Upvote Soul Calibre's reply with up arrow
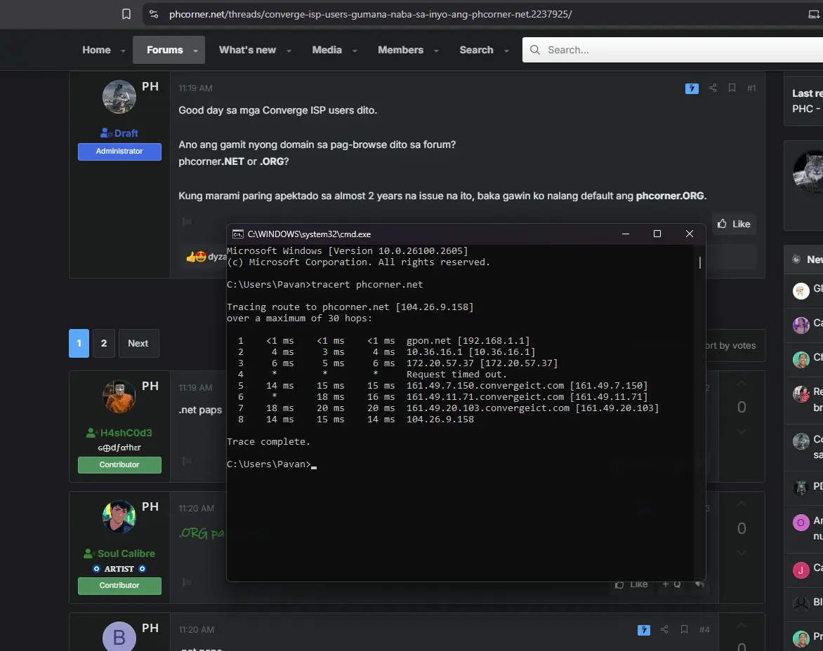Screen dimensions: 823x651 (x=741, y=504)
